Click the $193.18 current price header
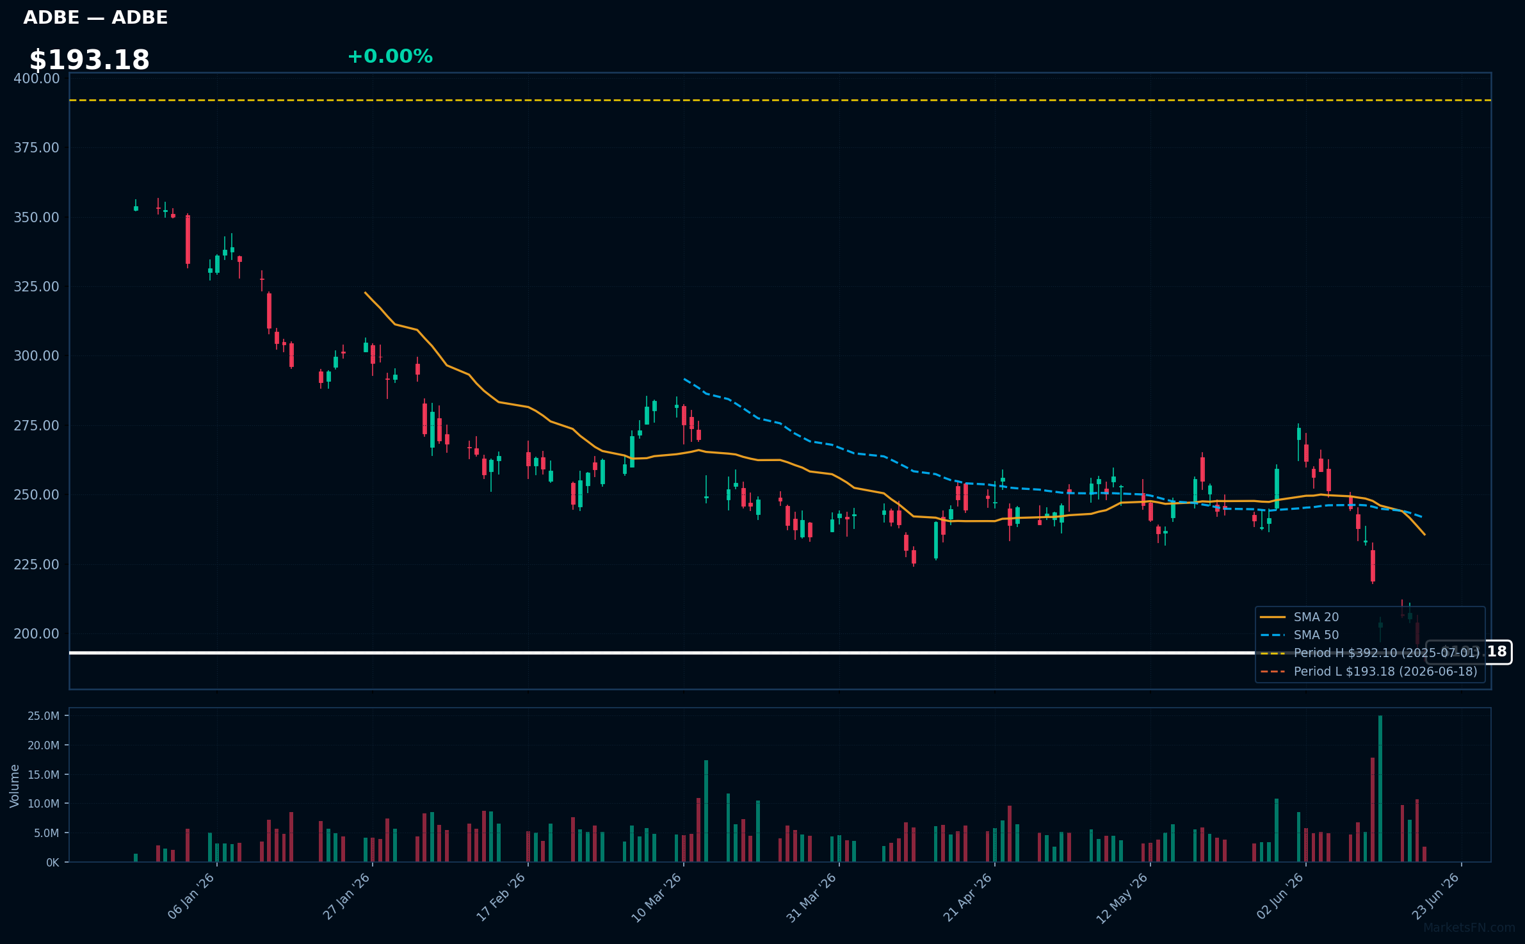 click(90, 60)
